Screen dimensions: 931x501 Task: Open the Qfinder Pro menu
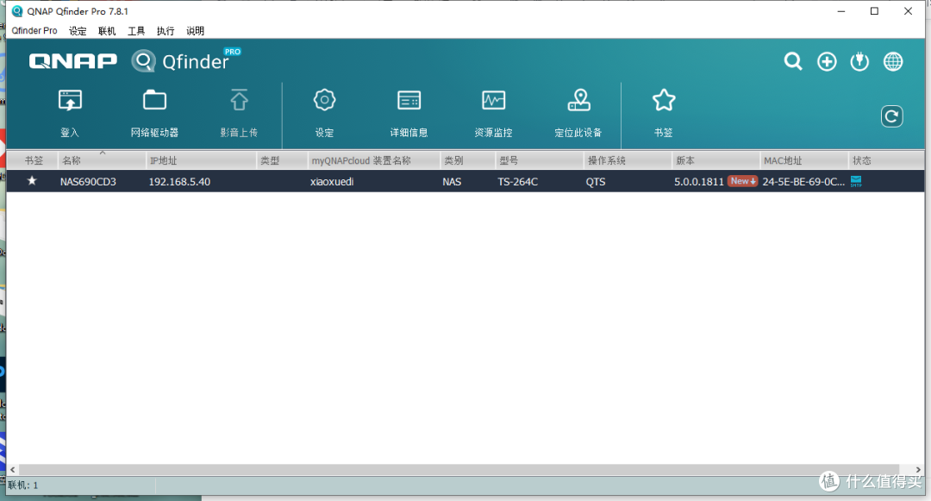tap(34, 31)
